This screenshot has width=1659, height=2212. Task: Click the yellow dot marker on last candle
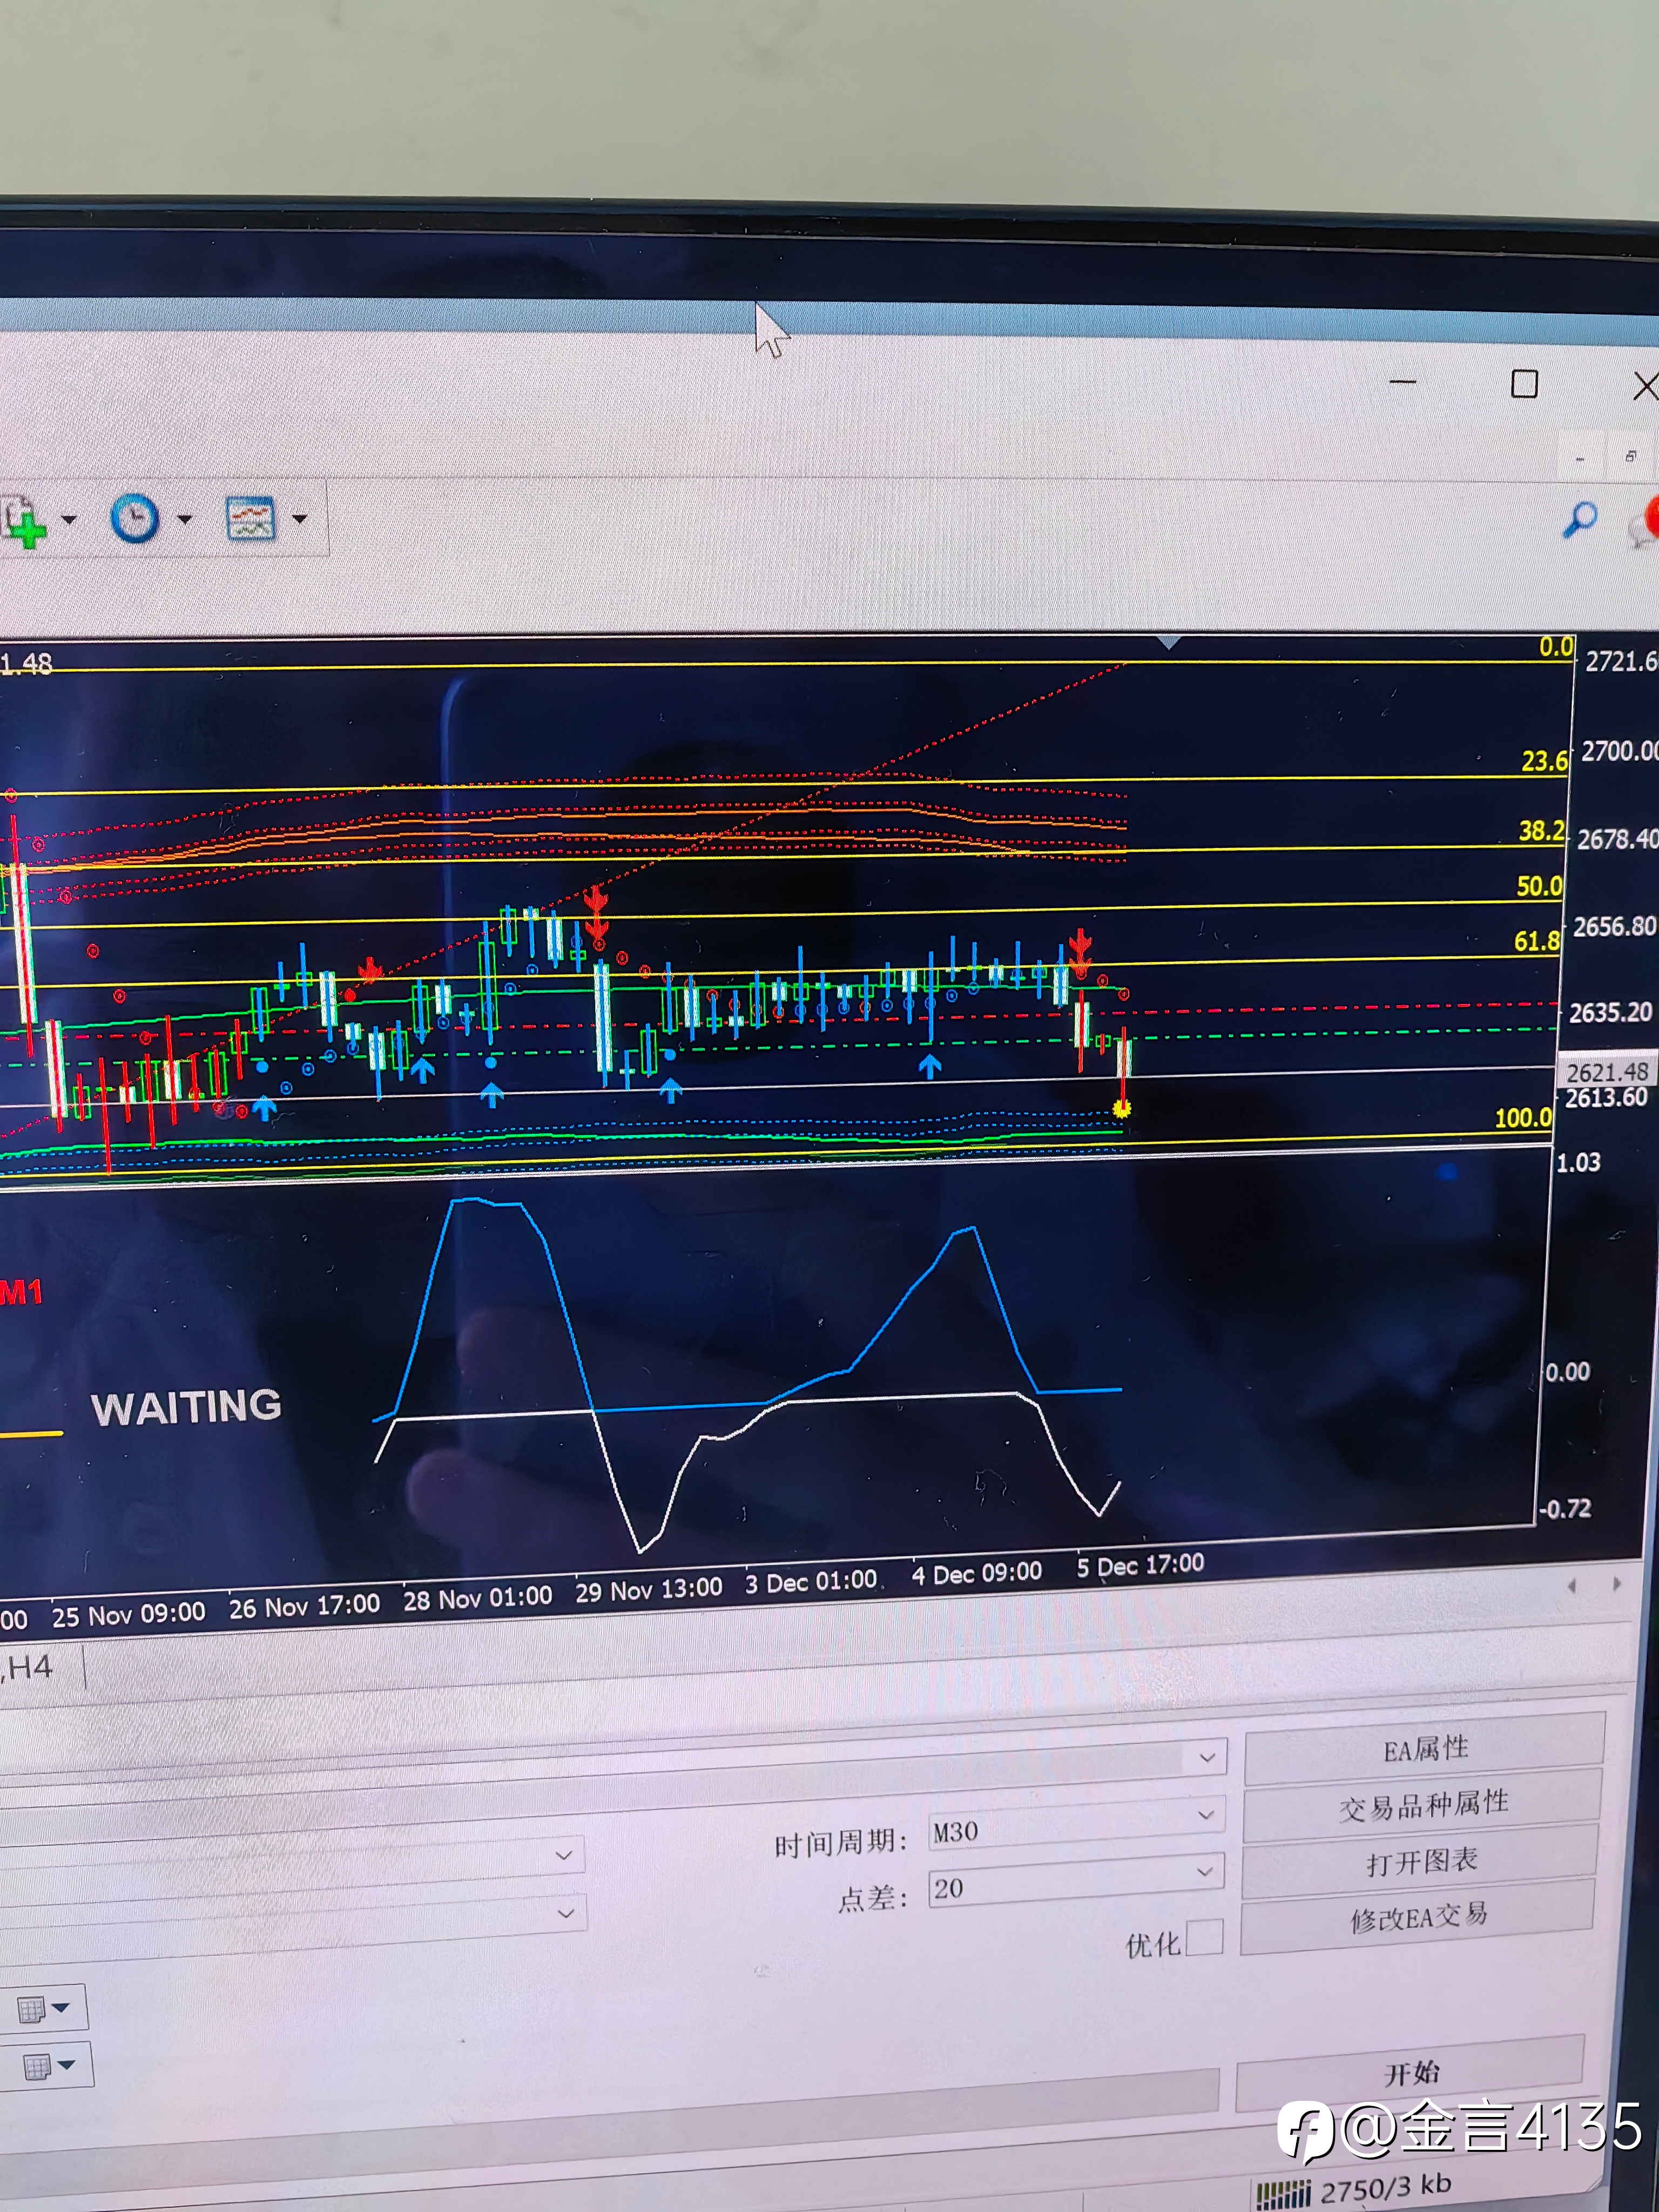coord(1121,1108)
